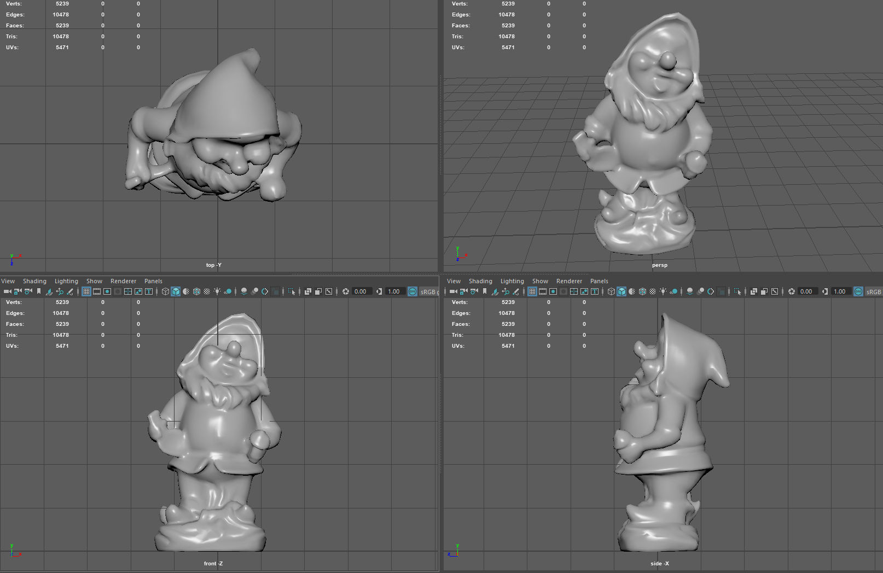Click X-Ray Active Components in front -Z panel
Viewport: 883px width, 573px height.
point(318,291)
